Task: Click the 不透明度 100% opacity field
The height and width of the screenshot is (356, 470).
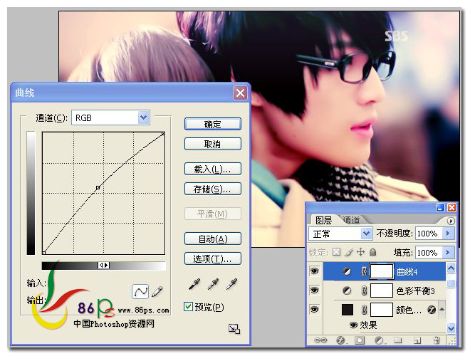Action: pyautogui.click(x=429, y=233)
